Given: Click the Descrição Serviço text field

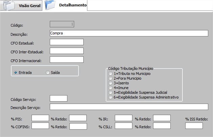Looking at the screenshot, I should click(129, 107).
